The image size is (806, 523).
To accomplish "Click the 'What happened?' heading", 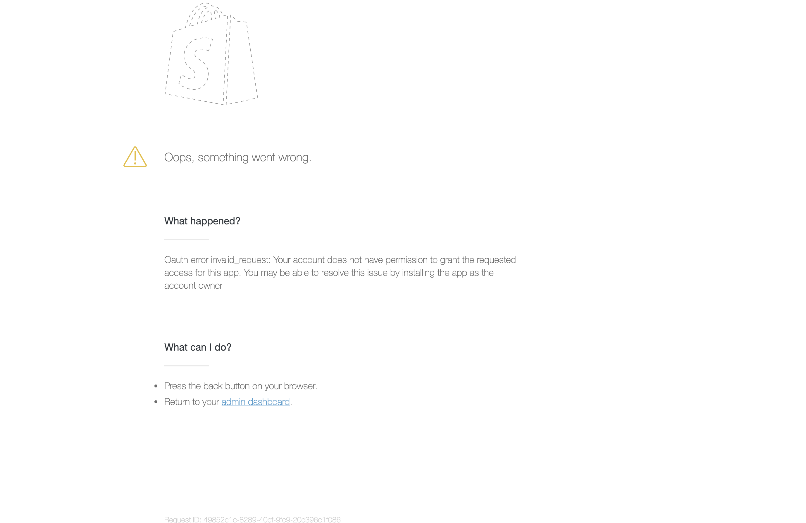I will click(x=202, y=221).
